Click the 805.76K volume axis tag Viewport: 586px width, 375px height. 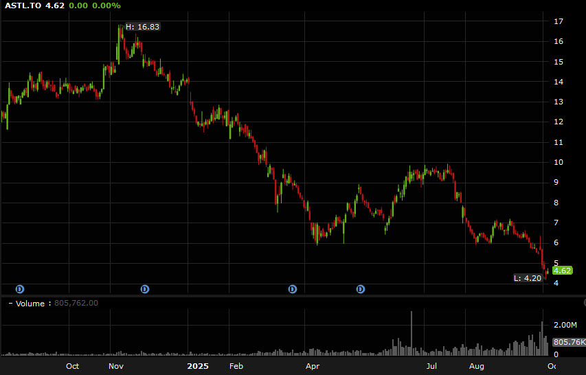click(567, 341)
